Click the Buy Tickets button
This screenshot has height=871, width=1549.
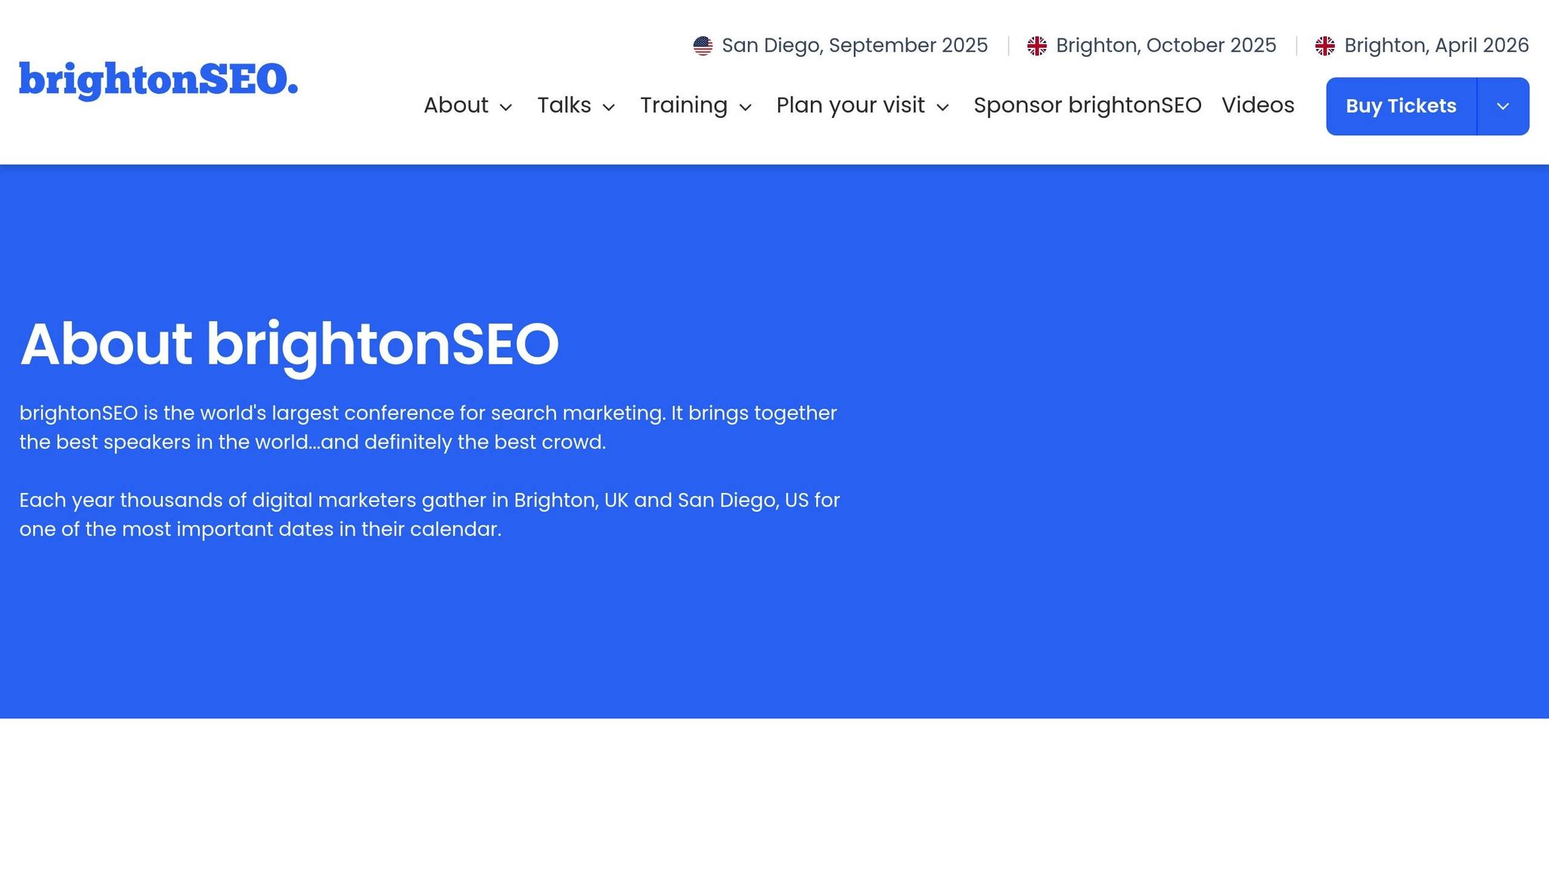coord(1401,106)
